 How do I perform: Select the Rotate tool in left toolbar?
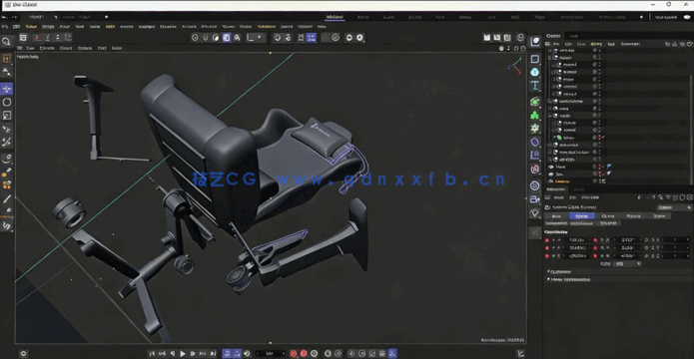[7, 102]
